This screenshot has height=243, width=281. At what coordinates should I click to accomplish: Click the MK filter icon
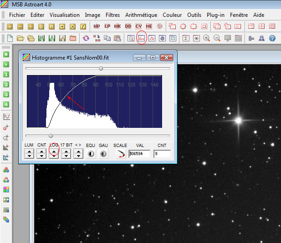pos(118,26)
